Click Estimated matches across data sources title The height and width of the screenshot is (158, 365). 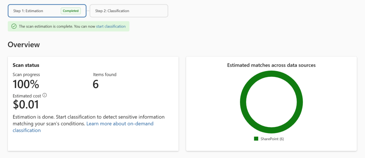(271, 65)
